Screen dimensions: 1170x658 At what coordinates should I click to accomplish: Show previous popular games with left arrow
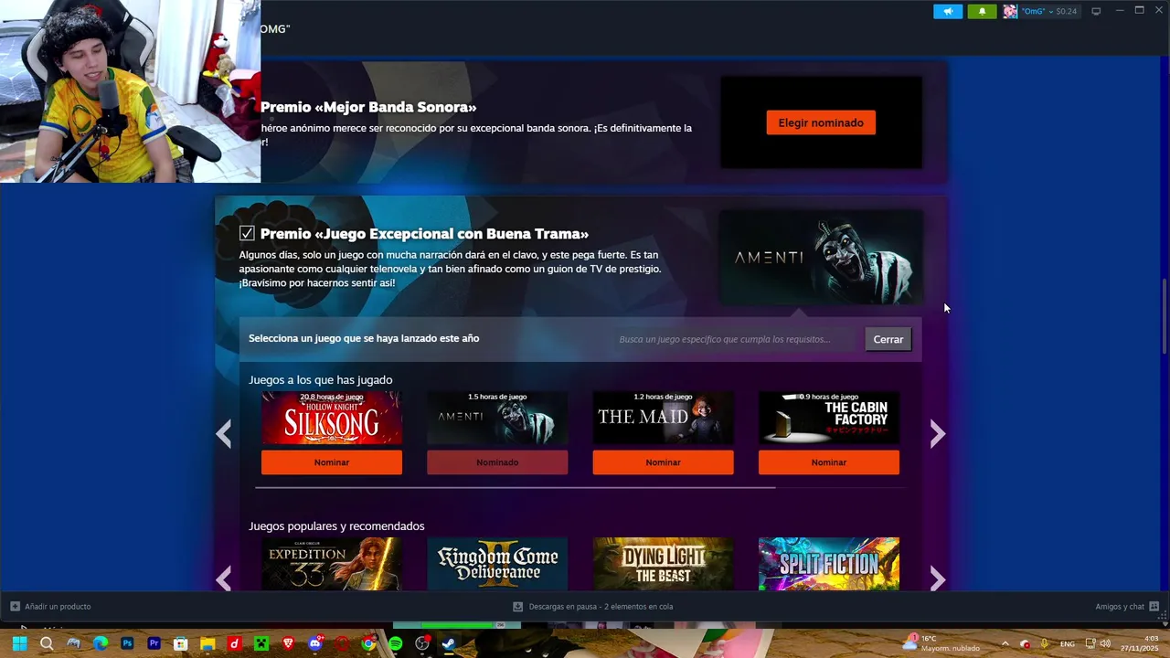[224, 578]
